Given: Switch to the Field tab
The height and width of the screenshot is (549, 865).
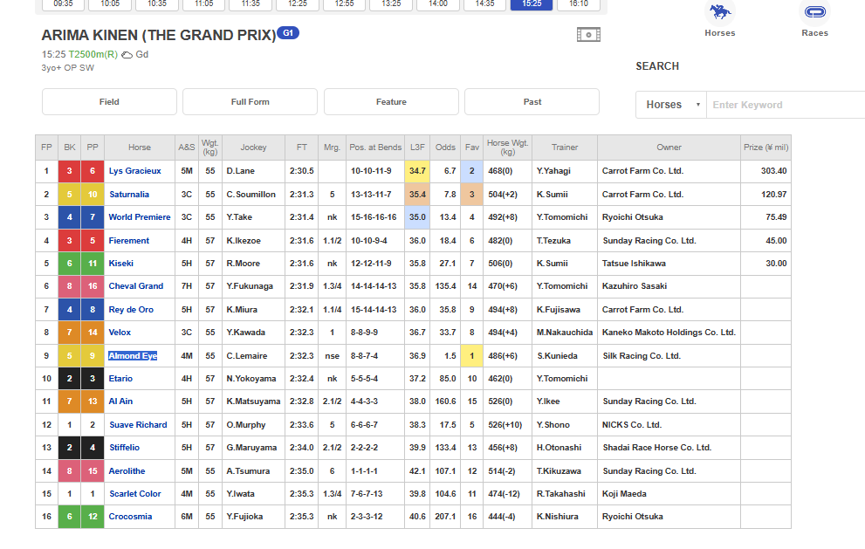Looking at the screenshot, I should [x=109, y=102].
